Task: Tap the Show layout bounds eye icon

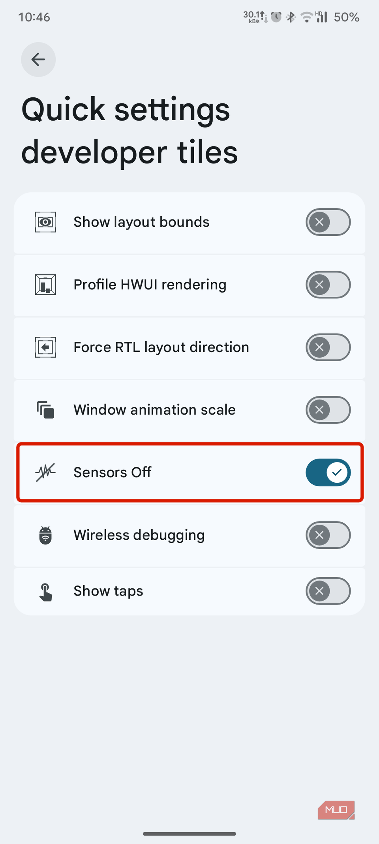Action: (x=45, y=222)
